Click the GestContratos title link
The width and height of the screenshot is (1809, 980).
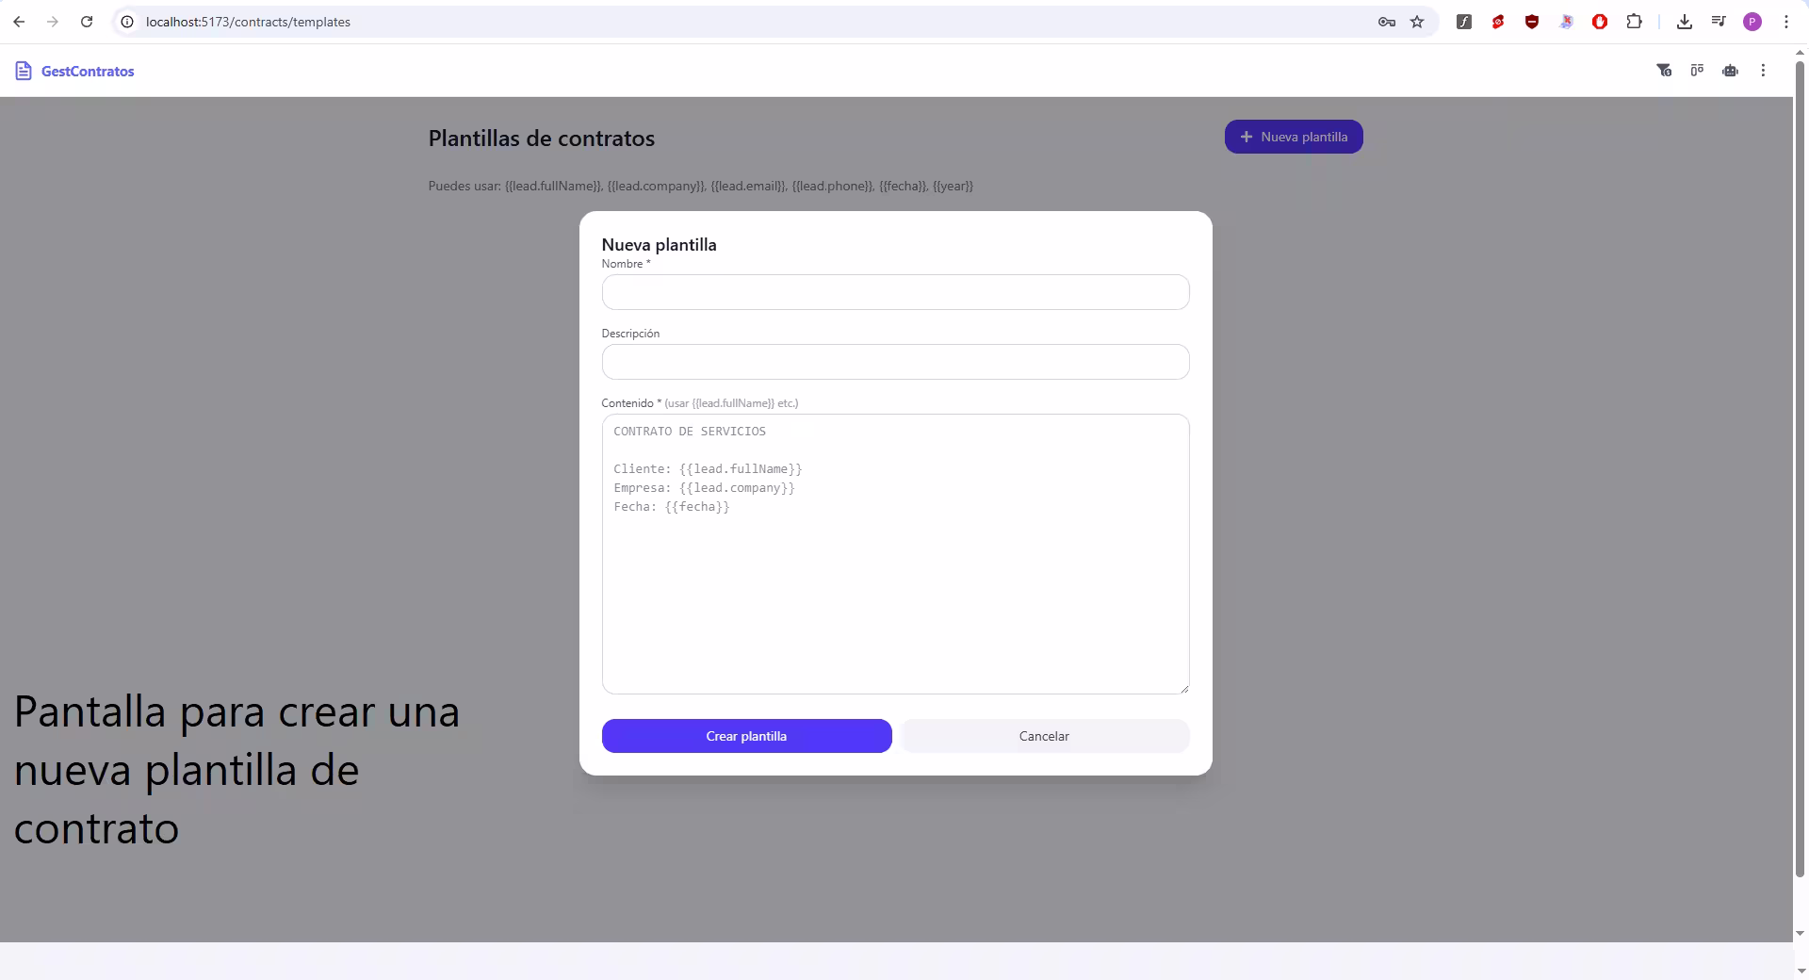click(88, 71)
